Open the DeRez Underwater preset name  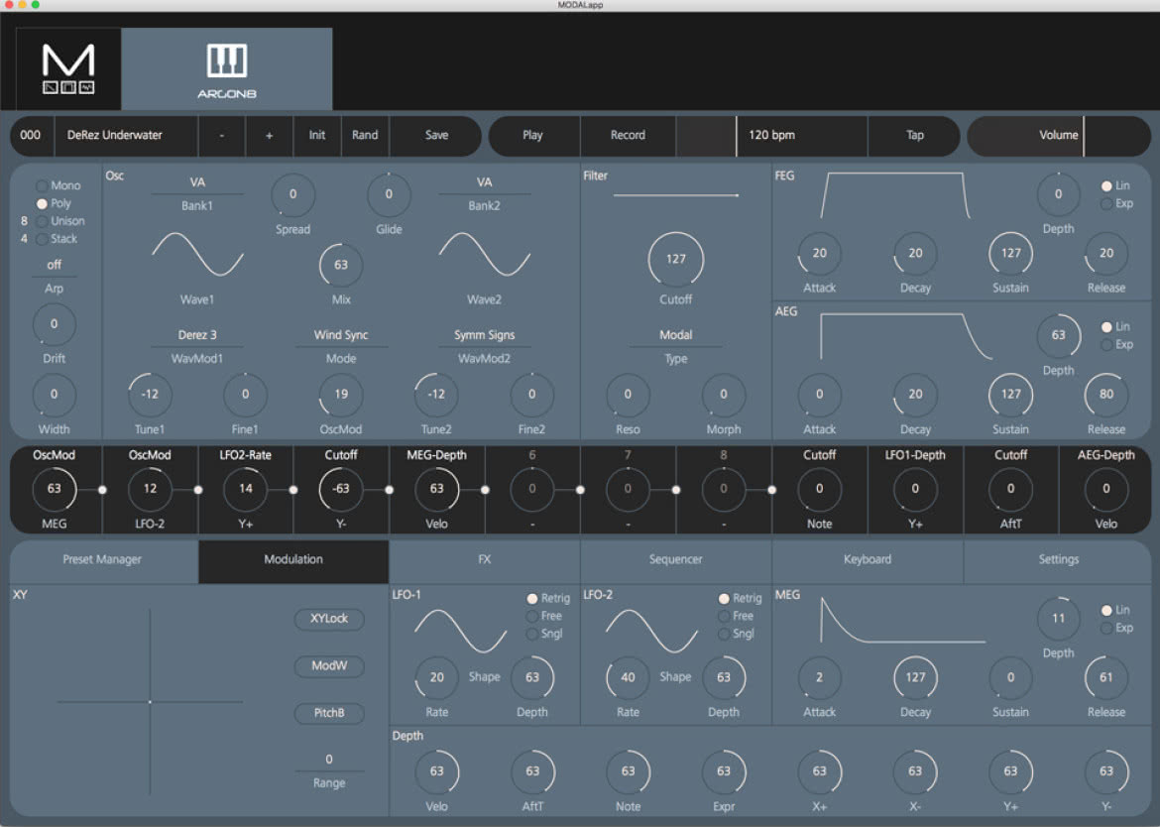coord(127,136)
